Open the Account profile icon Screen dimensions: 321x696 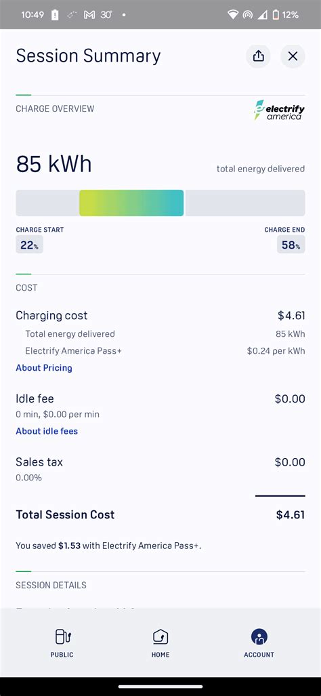(259, 636)
